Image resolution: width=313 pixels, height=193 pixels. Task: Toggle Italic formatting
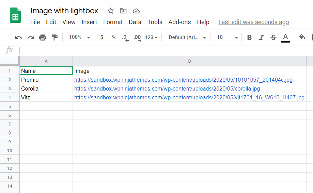tap(261, 37)
